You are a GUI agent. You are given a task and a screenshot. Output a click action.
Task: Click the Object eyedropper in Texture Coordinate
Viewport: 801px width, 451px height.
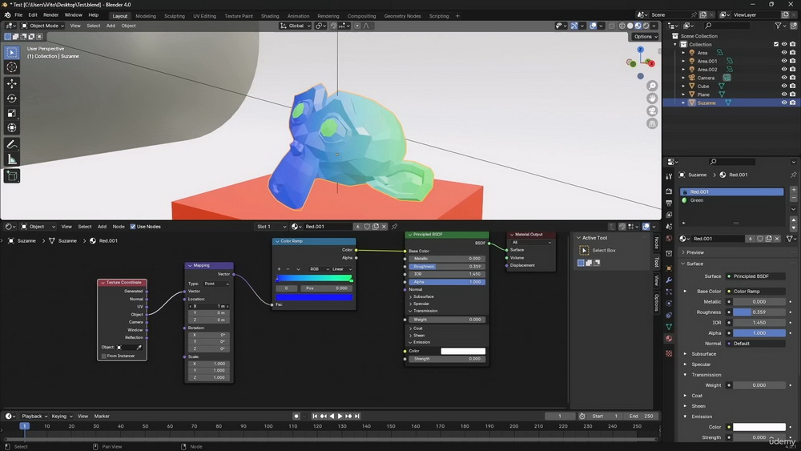pyautogui.click(x=139, y=348)
